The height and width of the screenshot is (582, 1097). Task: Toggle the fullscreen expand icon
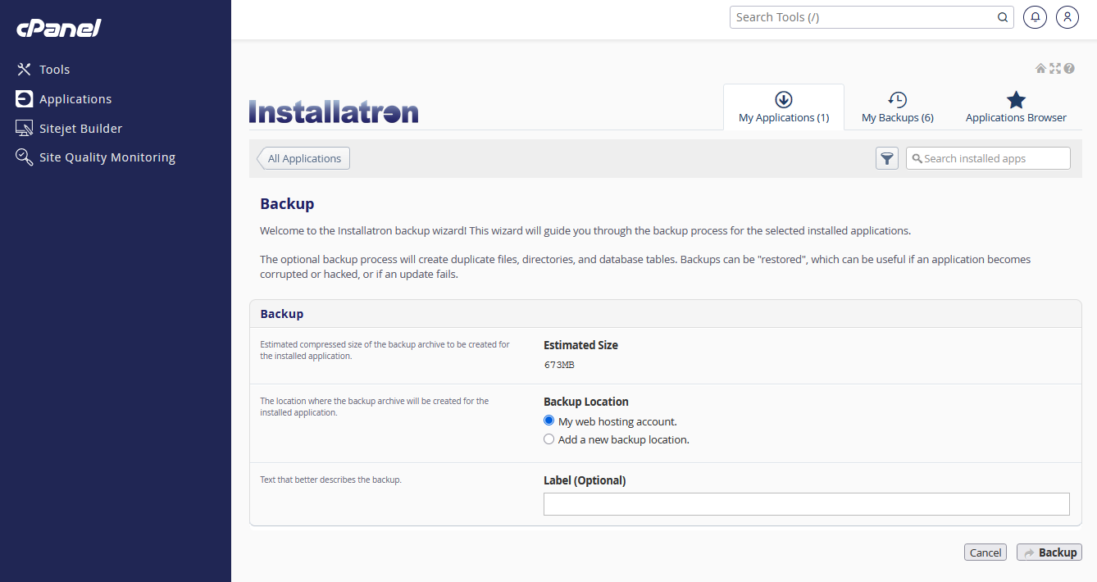(1055, 69)
